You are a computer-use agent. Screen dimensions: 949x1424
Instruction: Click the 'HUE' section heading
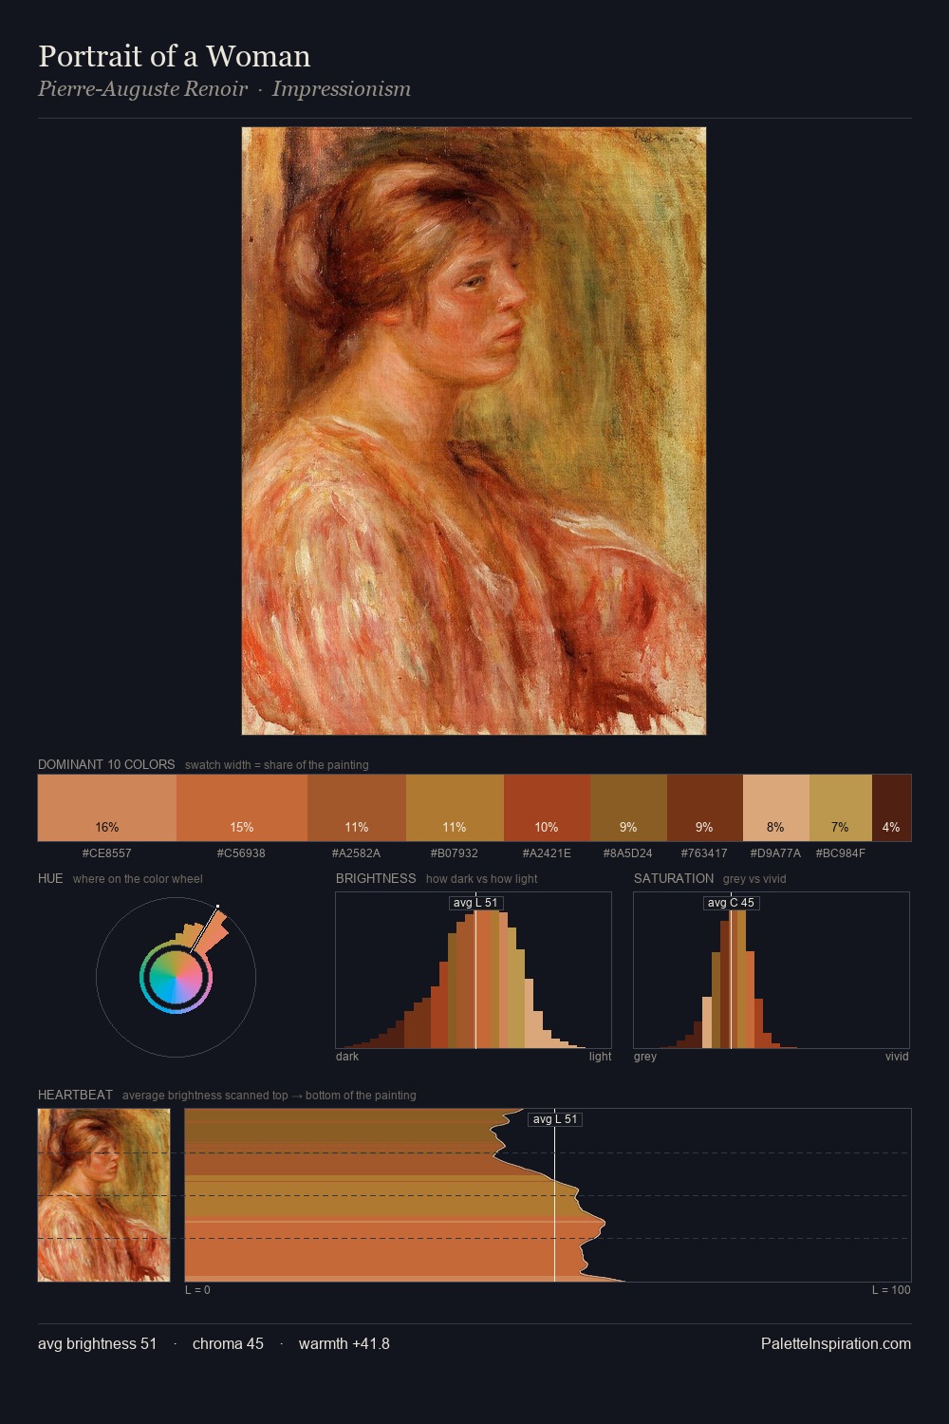coord(50,878)
